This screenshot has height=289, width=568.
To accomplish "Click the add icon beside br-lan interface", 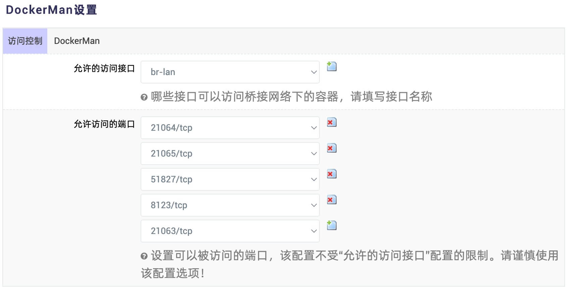I will (x=331, y=66).
